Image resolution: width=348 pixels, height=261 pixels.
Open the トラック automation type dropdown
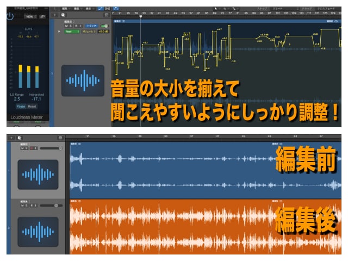(91, 26)
